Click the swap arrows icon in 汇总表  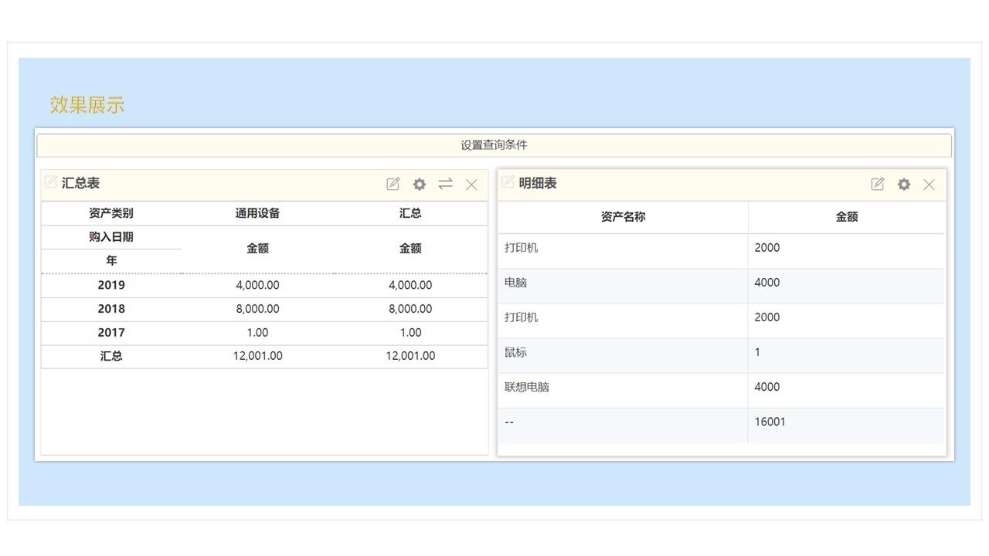pyautogui.click(x=445, y=184)
